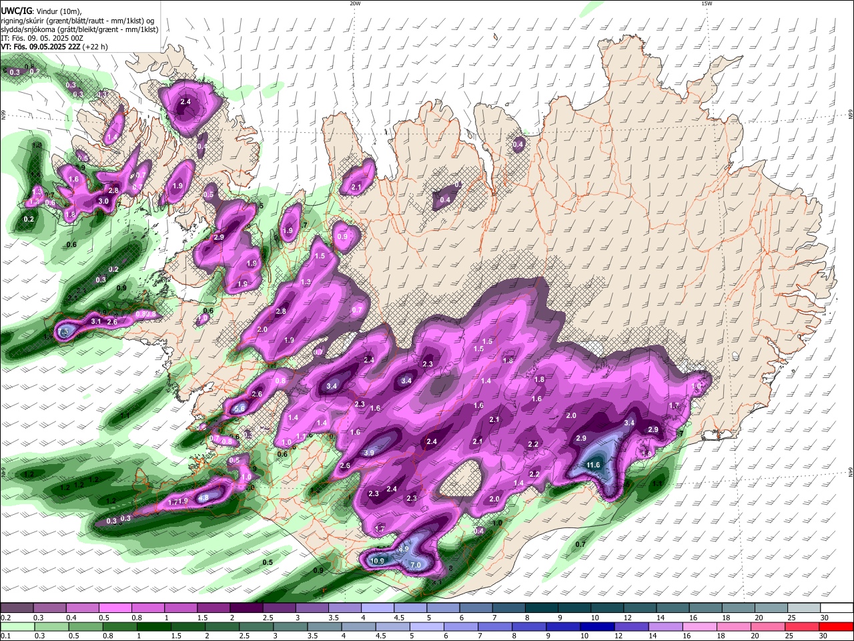
Task: Click the '20W' longitude label
Action: point(355,3)
